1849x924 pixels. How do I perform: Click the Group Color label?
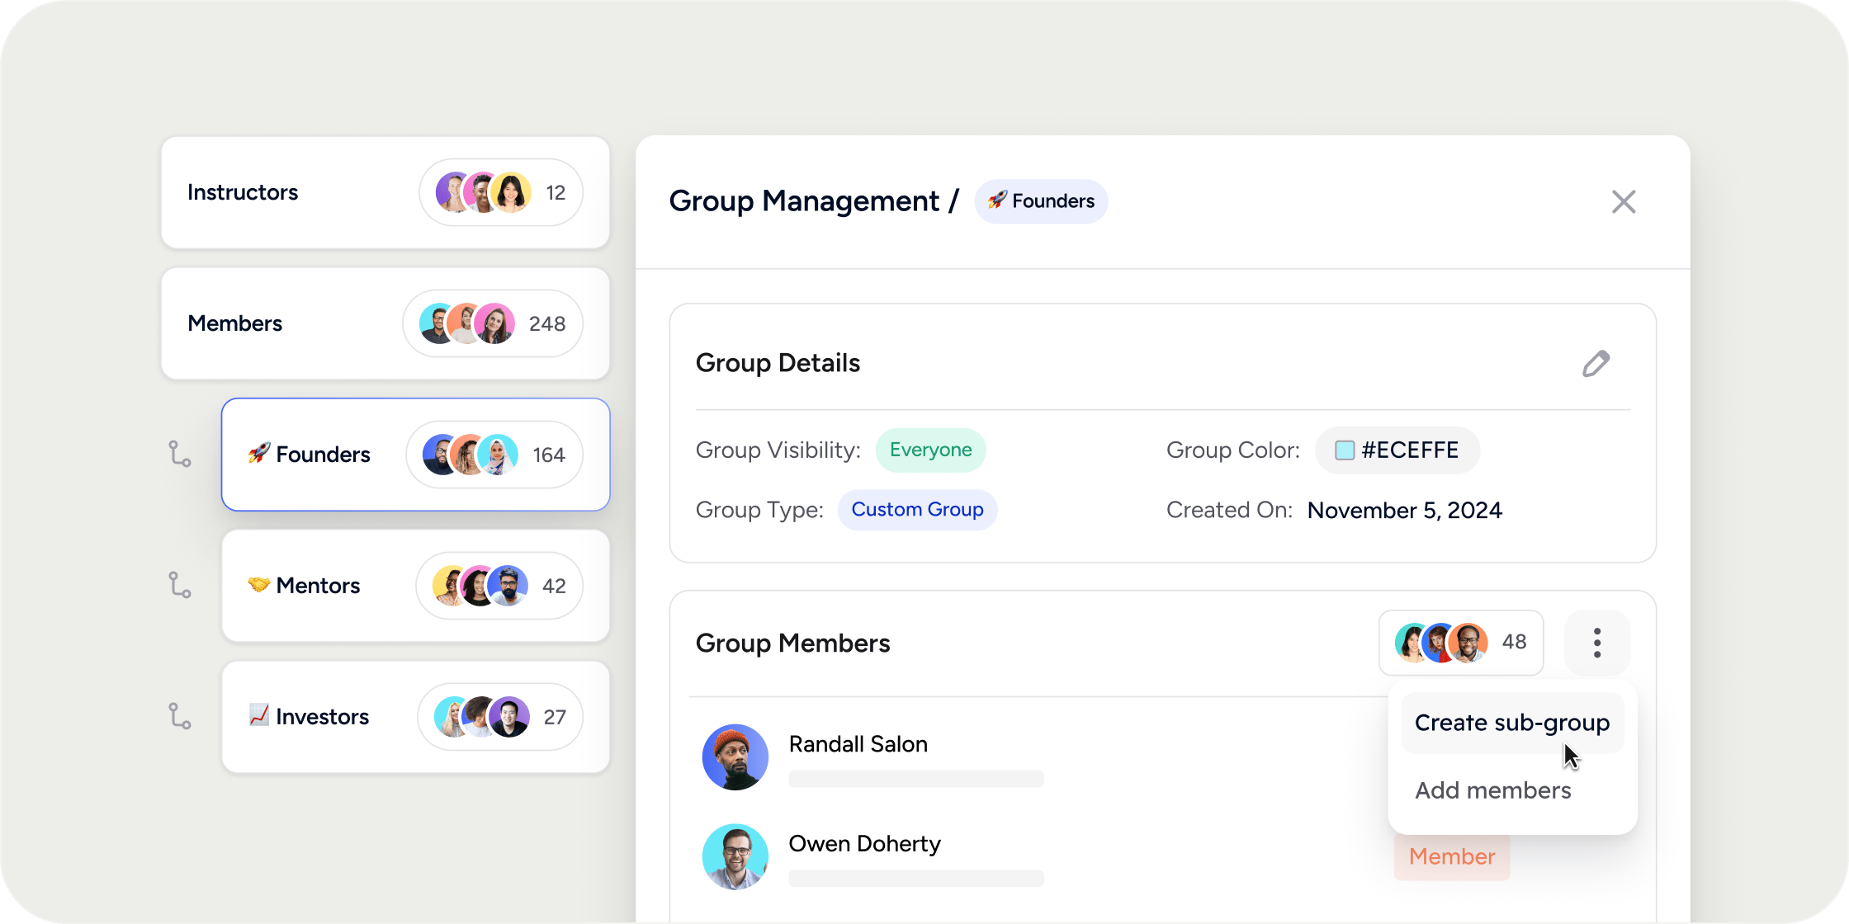coord(1232,450)
